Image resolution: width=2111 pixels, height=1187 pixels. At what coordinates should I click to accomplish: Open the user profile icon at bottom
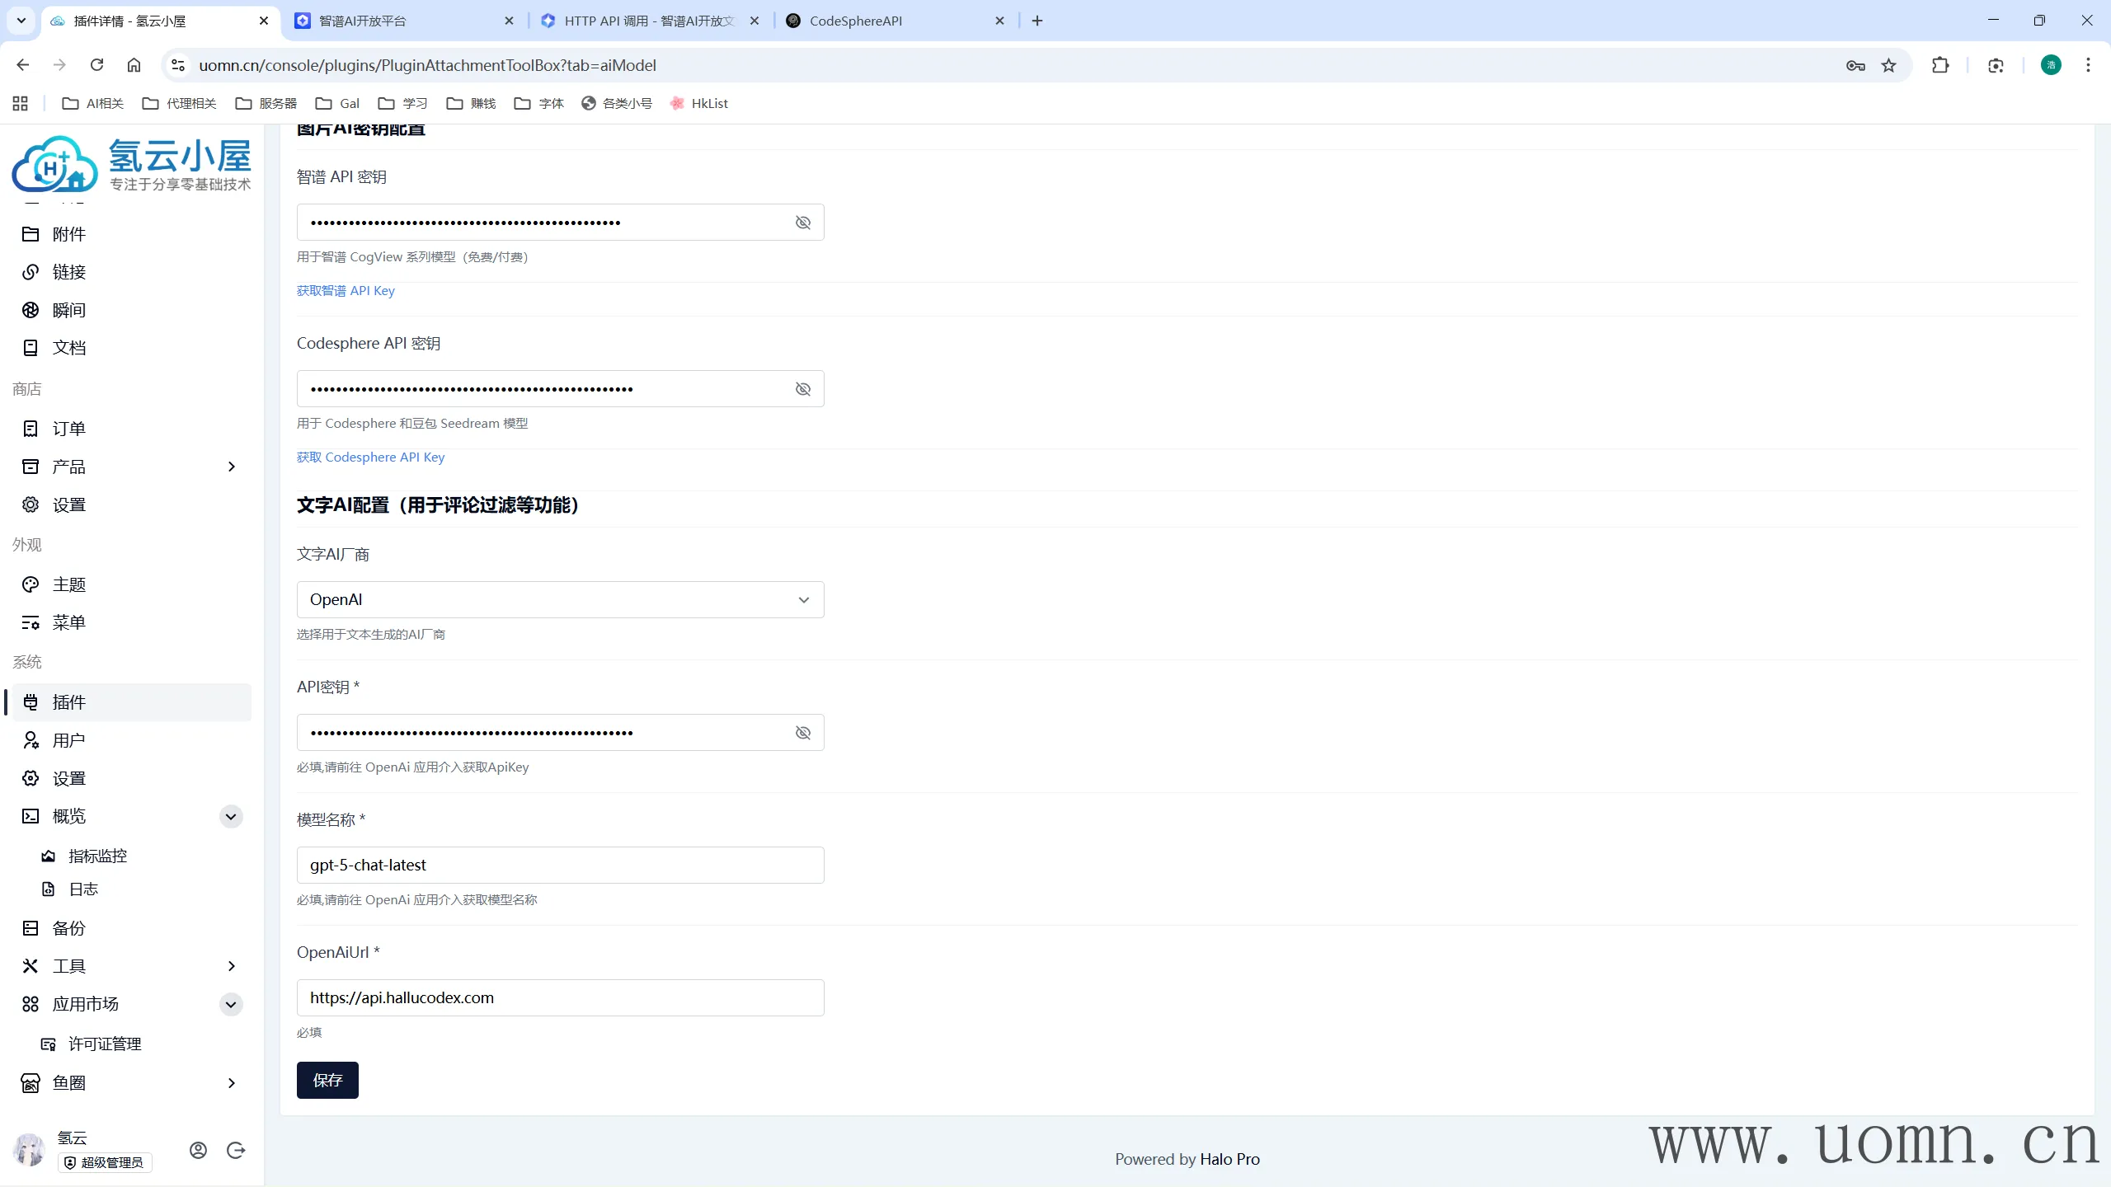[x=198, y=1150]
